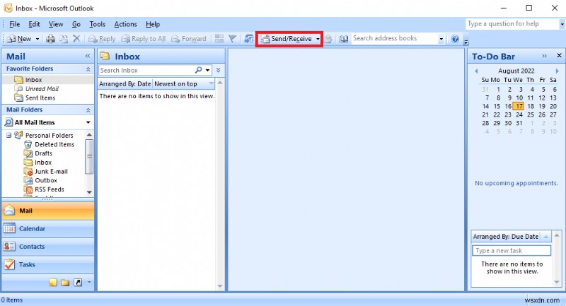Image resolution: width=566 pixels, height=306 pixels.
Task: Open the Send/Receive dropdown arrow
Action: pos(318,39)
